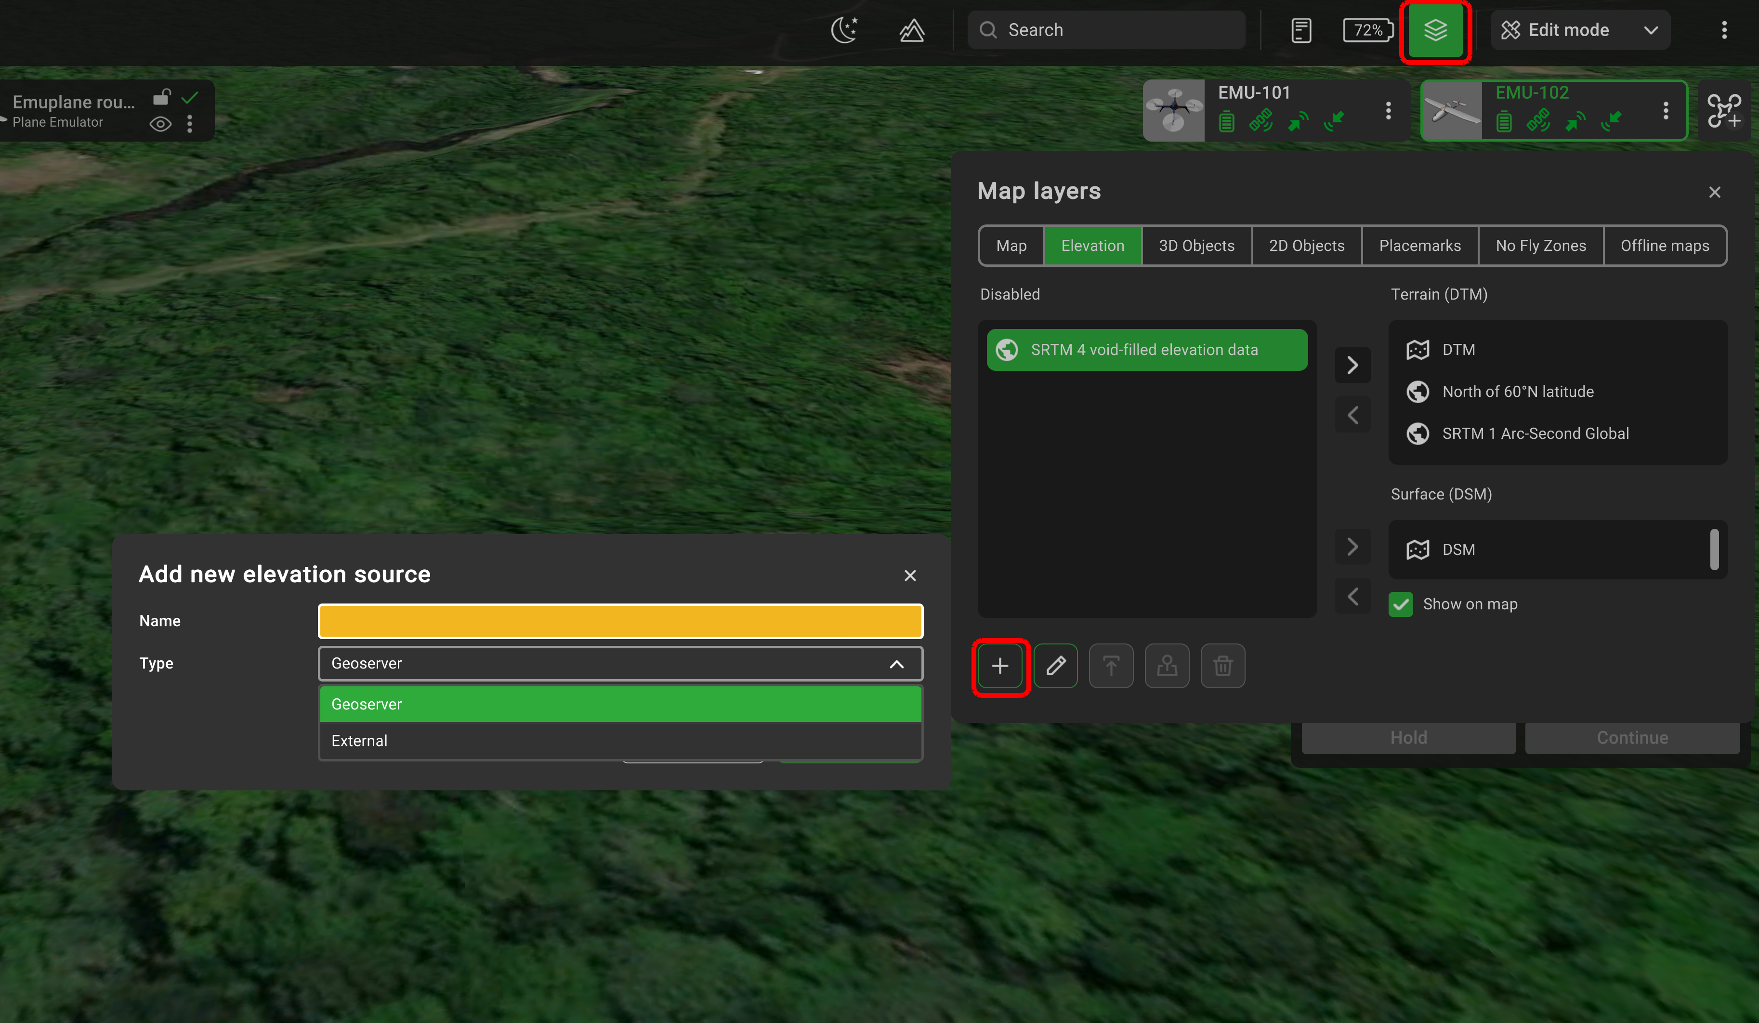Switch to the 3D Objects tab
The width and height of the screenshot is (1759, 1023).
tap(1196, 246)
